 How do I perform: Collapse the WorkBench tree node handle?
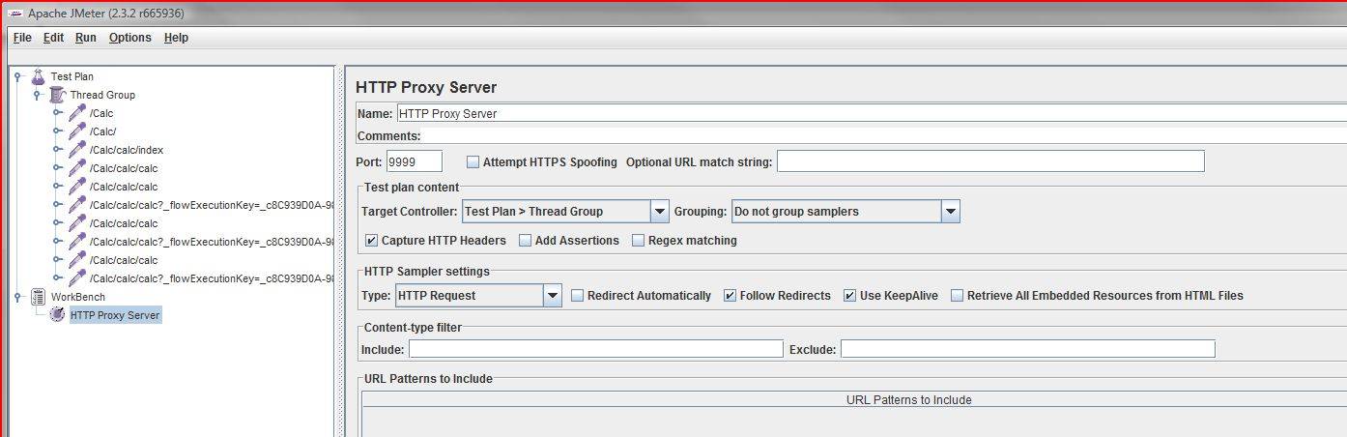[x=19, y=297]
